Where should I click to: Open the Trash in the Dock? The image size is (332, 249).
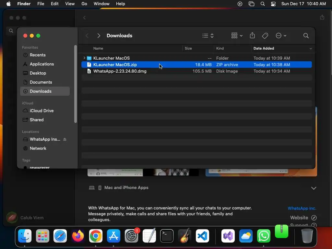click(x=307, y=236)
